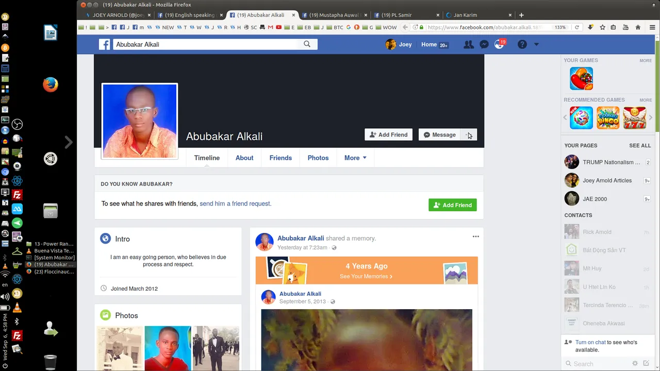This screenshot has height=371, width=660.
Task: Switch to the JOEY ARNOLD browser tab
Action: pos(118,15)
